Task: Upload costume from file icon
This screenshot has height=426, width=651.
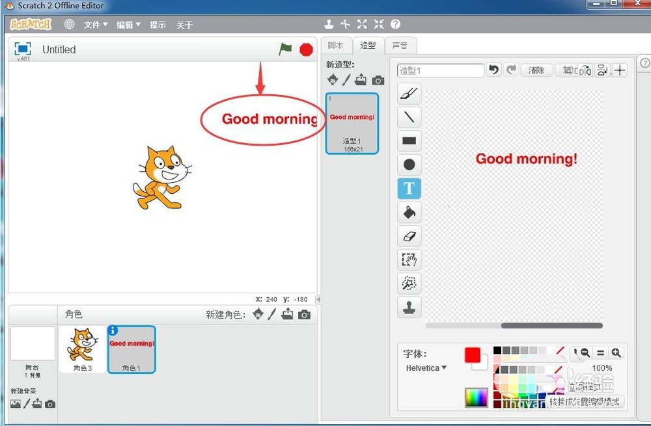Action: click(x=361, y=79)
